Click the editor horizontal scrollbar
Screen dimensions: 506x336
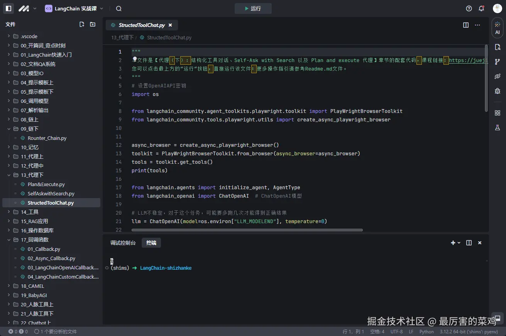point(247,230)
